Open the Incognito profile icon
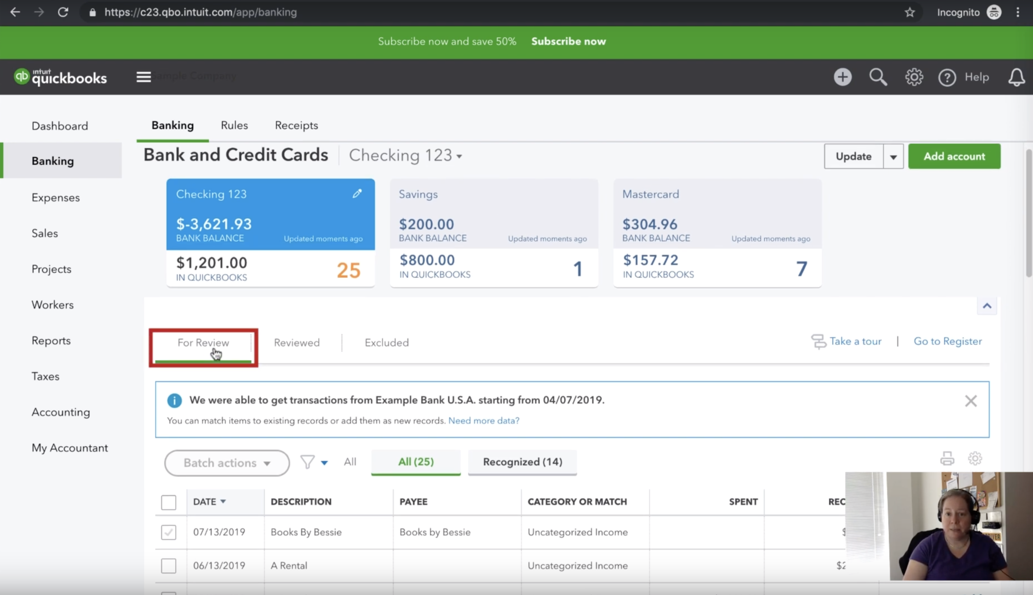 (994, 12)
